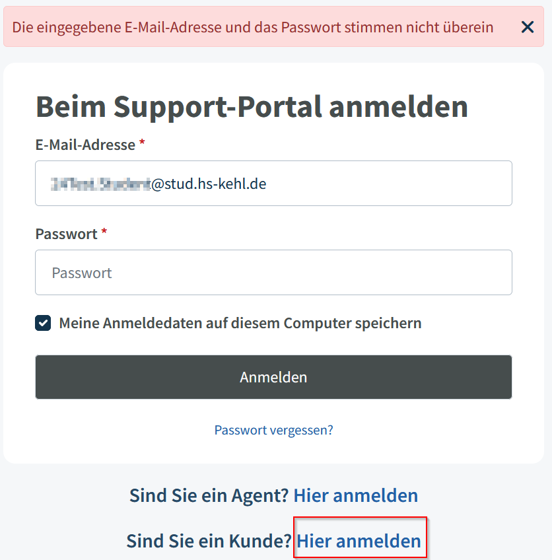Follow the agent 'Hier anmelden' link
552x560 pixels.
coord(355,495)
